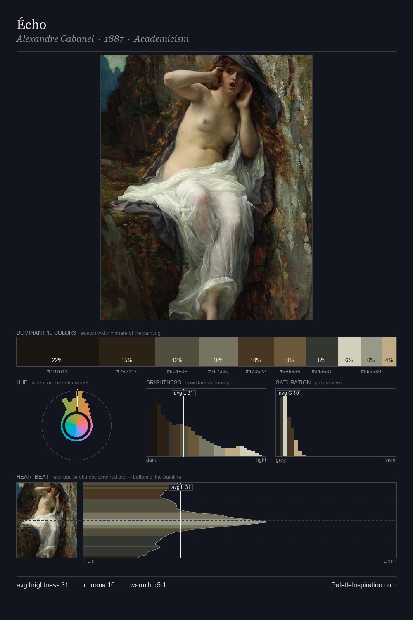Click the saturation histogram chart
Viewport: 413px width, 620px height.
336,422
